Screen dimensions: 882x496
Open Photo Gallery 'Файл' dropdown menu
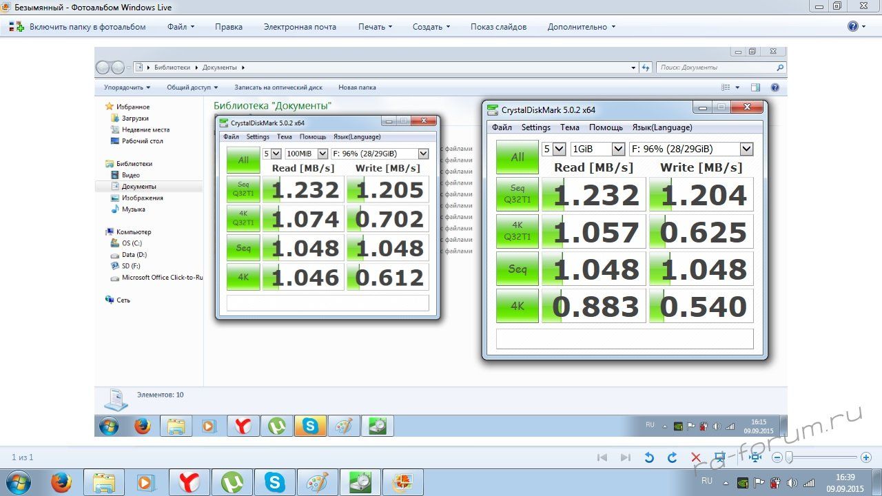point(181,27)
